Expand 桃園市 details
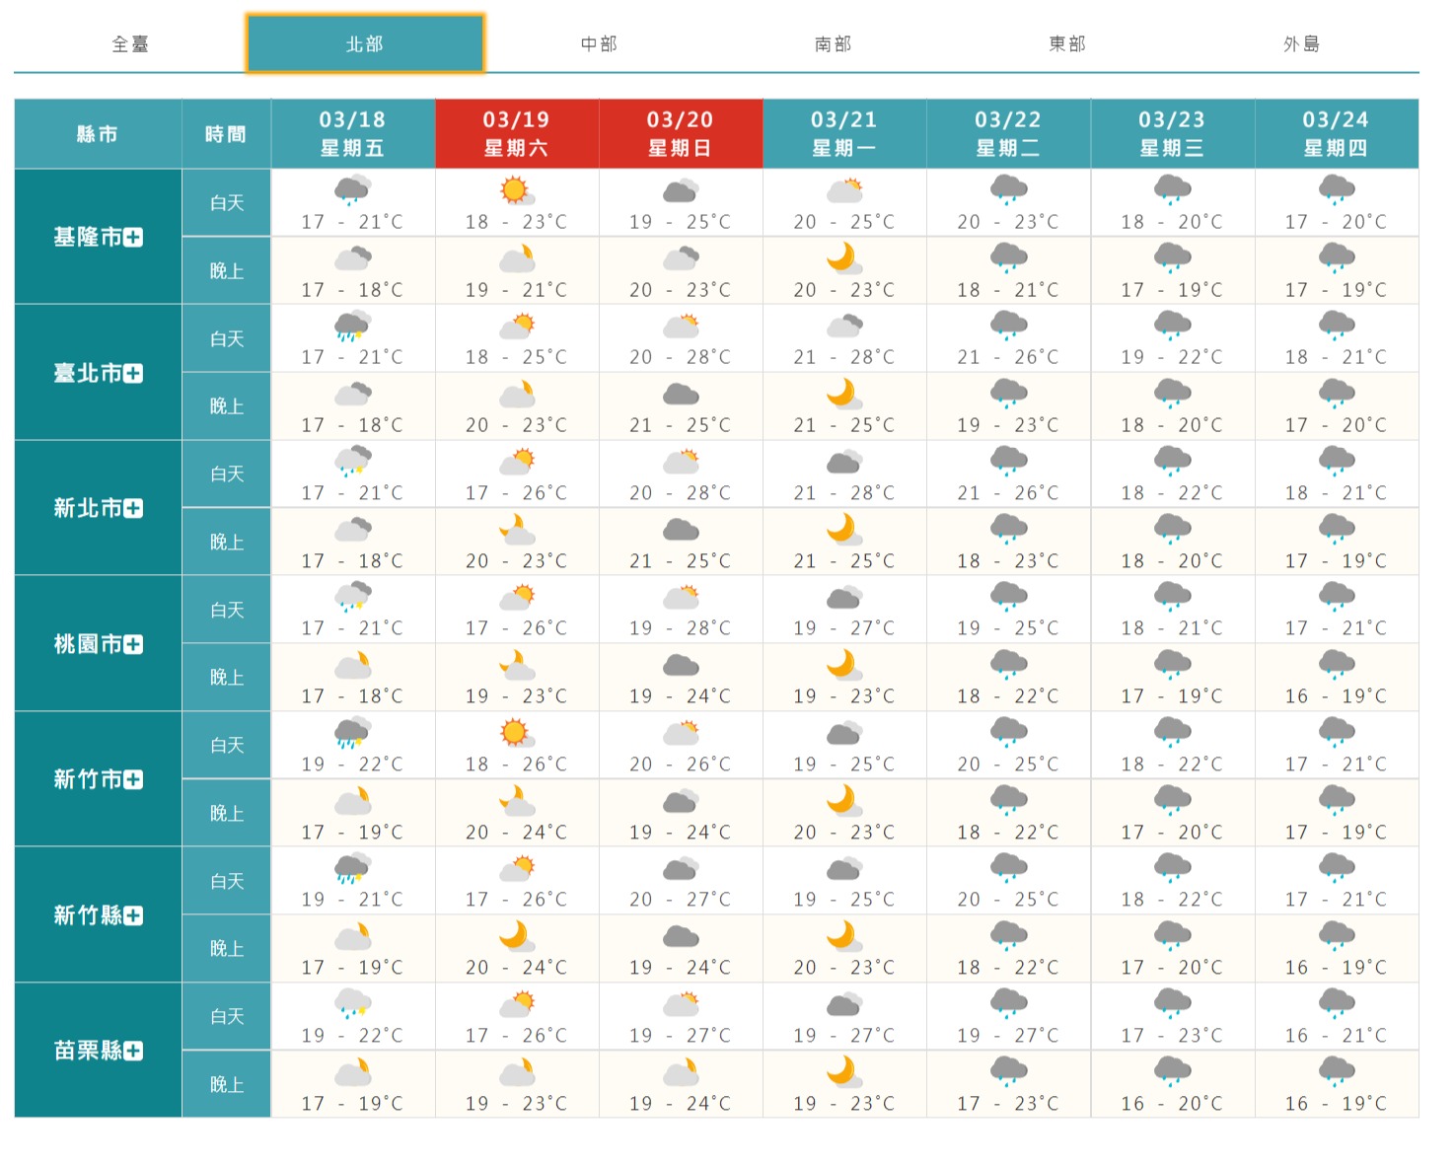The image size is (1455, 1166). tap(134, 645)
